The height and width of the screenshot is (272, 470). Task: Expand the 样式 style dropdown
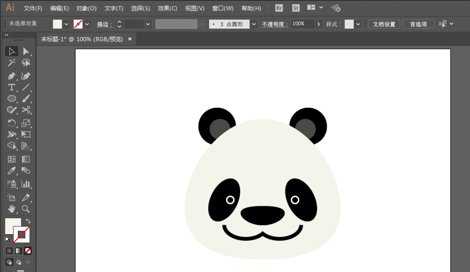tap(359, 24)
